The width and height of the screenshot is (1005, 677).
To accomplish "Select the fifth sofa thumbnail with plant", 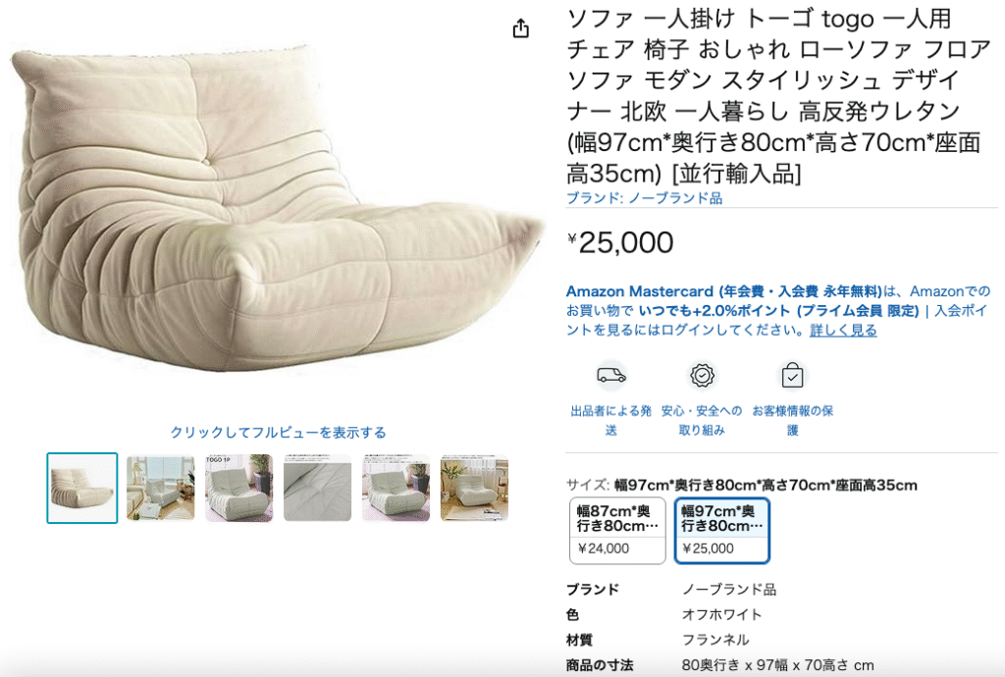I will tap(397, 488).
